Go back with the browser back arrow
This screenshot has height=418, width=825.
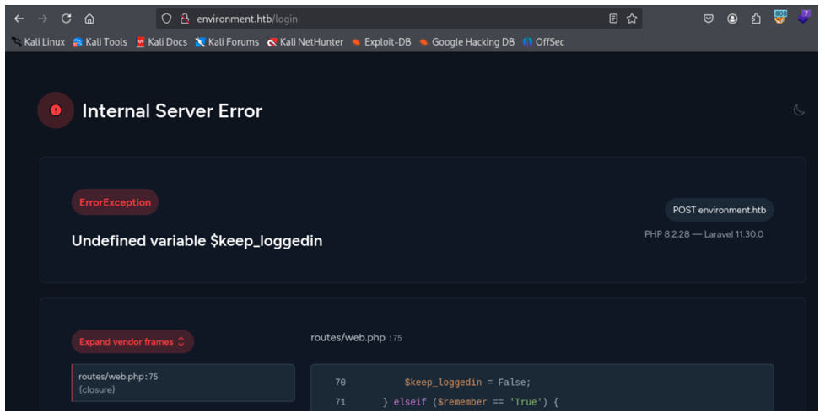pos(19,19)
